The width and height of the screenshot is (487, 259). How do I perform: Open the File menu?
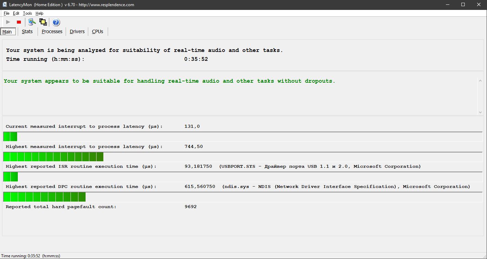coord(7,13)
